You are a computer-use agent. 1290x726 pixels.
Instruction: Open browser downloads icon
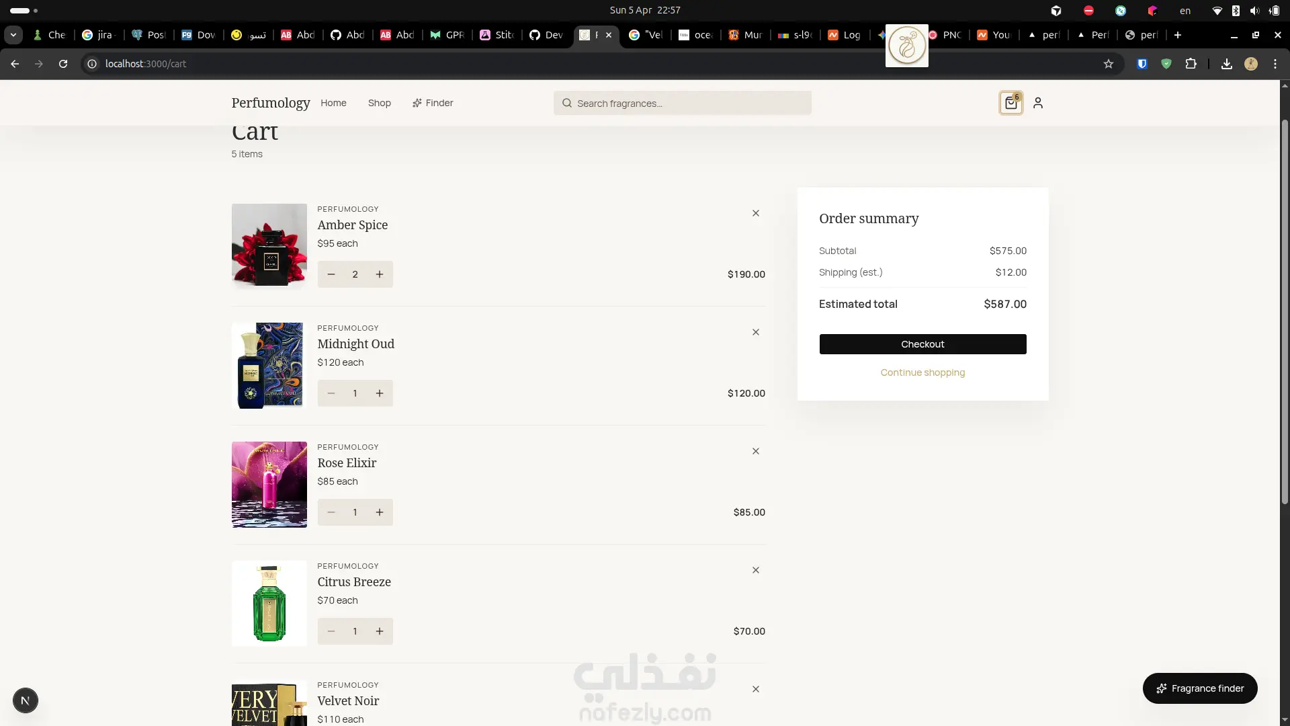[x=1226, y=64]
